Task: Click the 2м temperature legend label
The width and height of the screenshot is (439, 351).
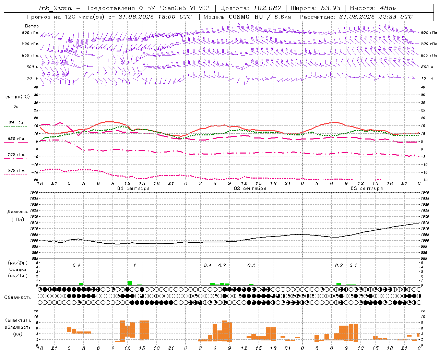Action: tap(16, 107)
